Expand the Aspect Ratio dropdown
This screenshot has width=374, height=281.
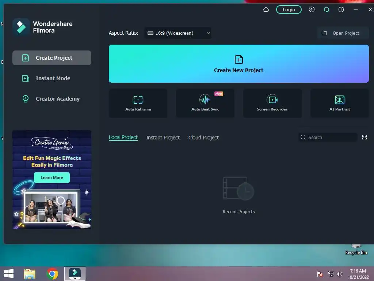coord(178,33)
